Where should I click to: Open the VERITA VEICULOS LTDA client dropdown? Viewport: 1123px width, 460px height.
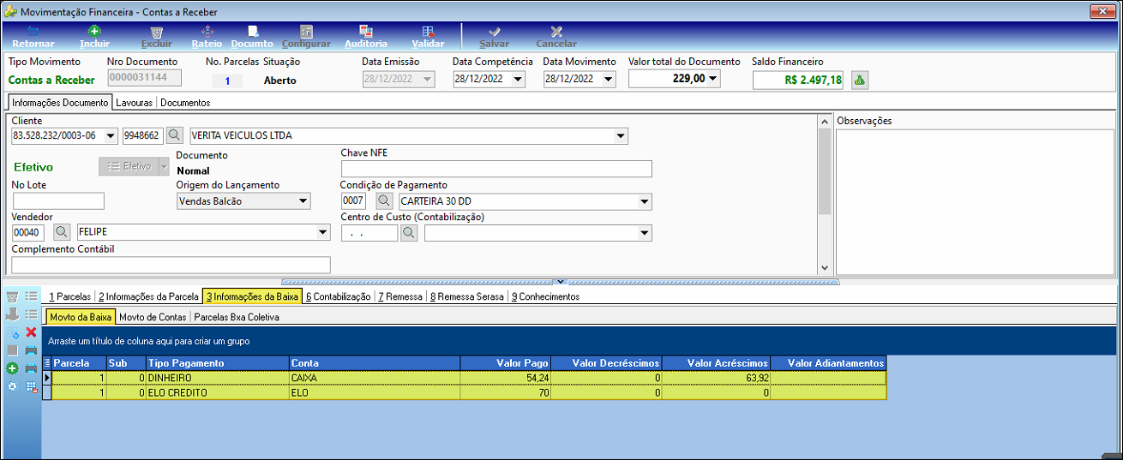[x=621, y=135]
